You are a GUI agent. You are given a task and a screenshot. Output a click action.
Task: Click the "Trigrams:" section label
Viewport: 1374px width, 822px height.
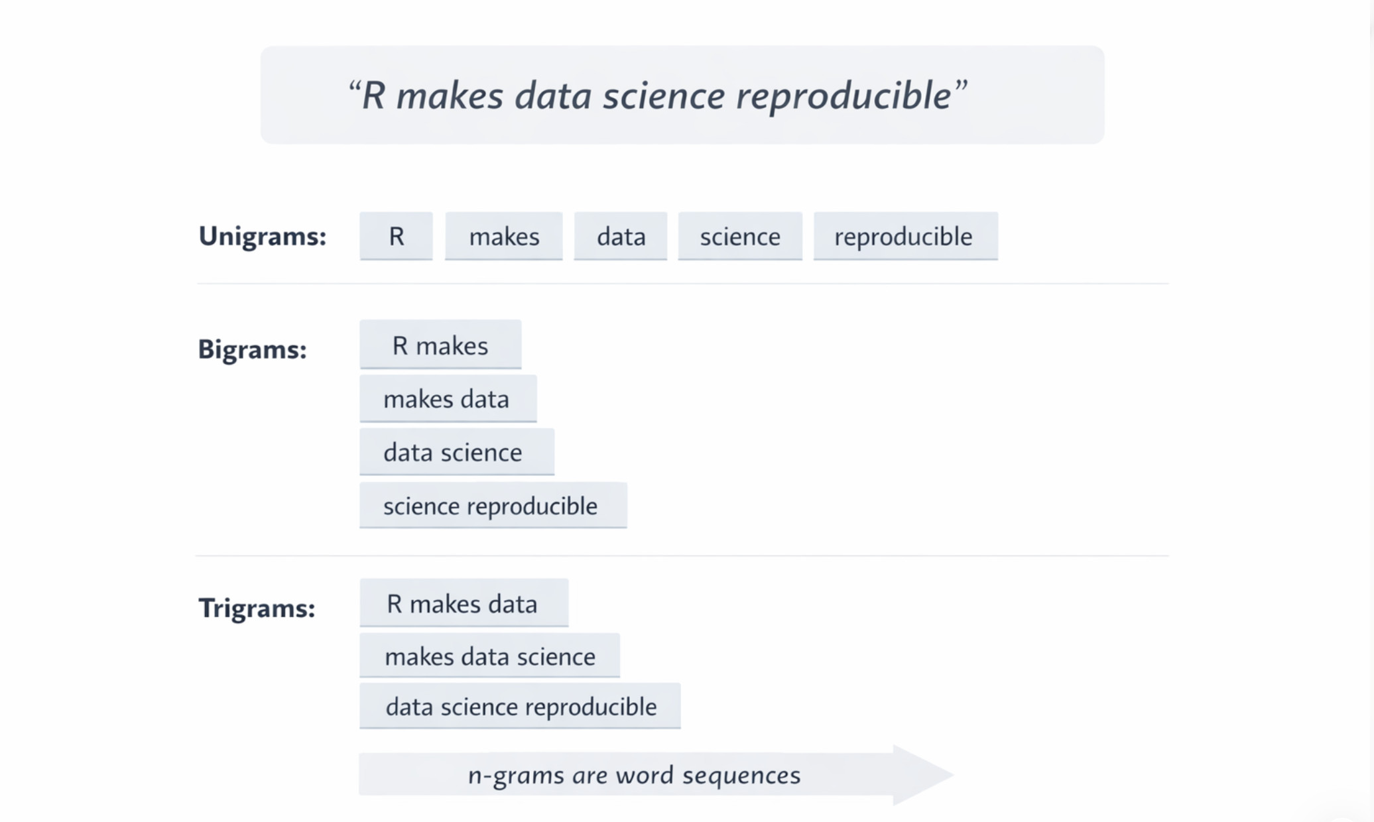pyautogui.click(x=257, y=608)
